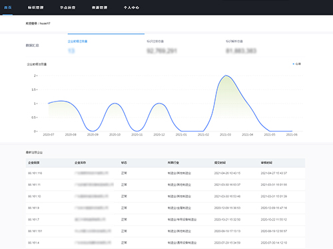Screen dimensions: 333x249
Task: Click the last chart point at 2021-06
Action: (x=292, y=131)
